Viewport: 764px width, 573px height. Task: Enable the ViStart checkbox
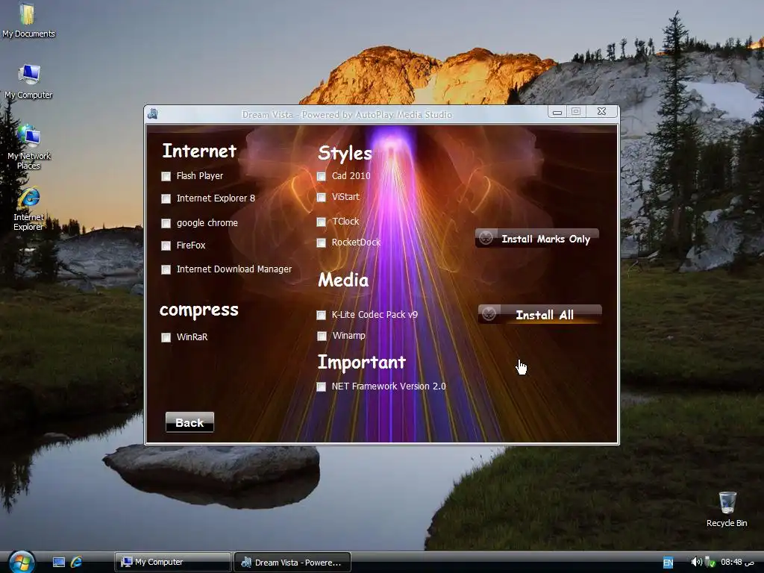[x=321, y=197]
